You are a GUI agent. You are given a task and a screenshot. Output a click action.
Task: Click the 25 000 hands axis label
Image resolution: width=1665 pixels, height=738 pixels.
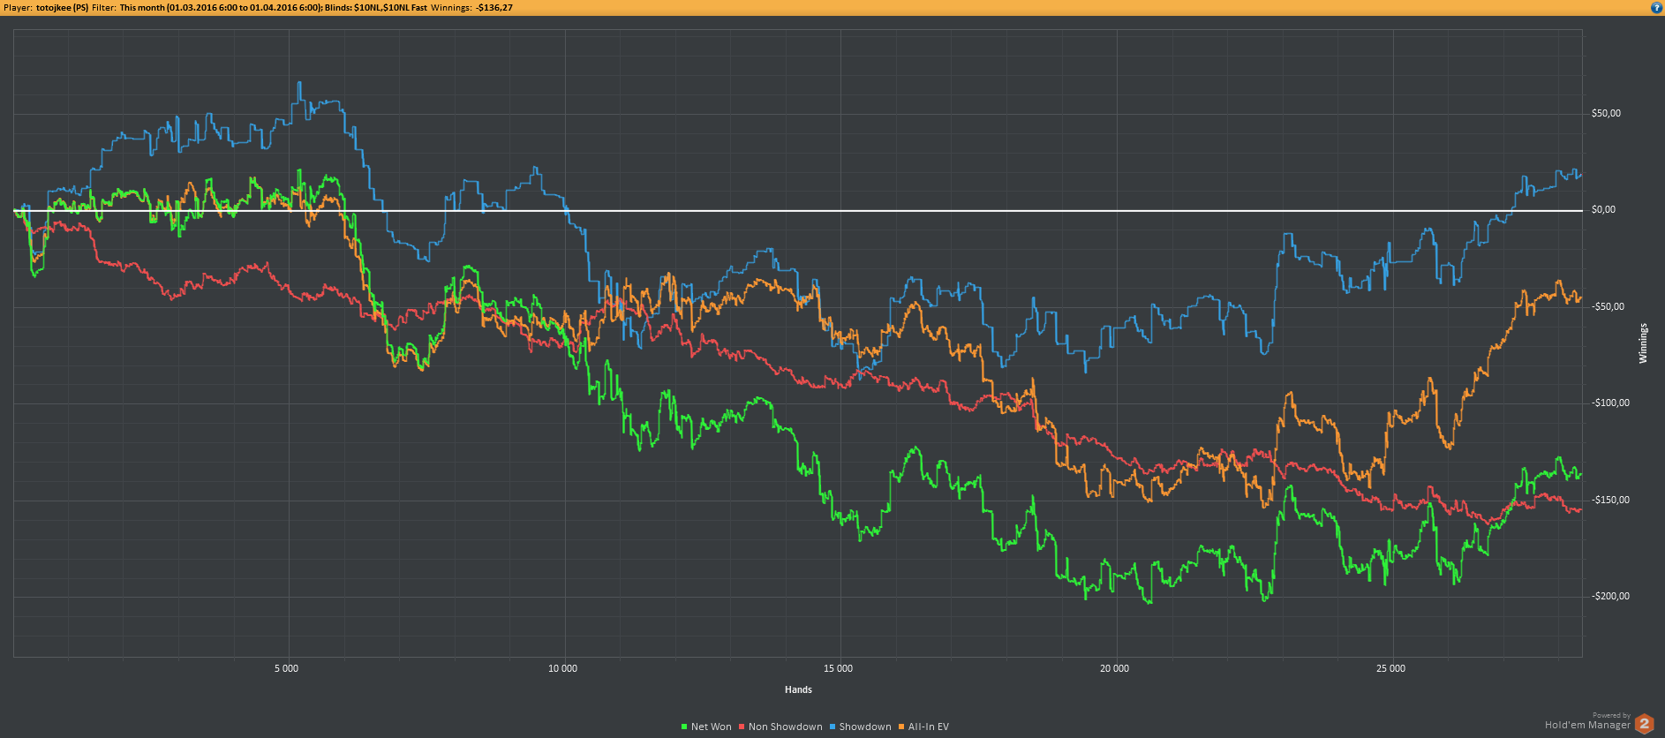pyautogui.click(x=1390, y=668)
